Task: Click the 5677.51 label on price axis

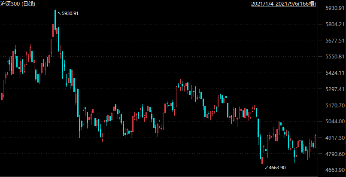Action: 335,40
